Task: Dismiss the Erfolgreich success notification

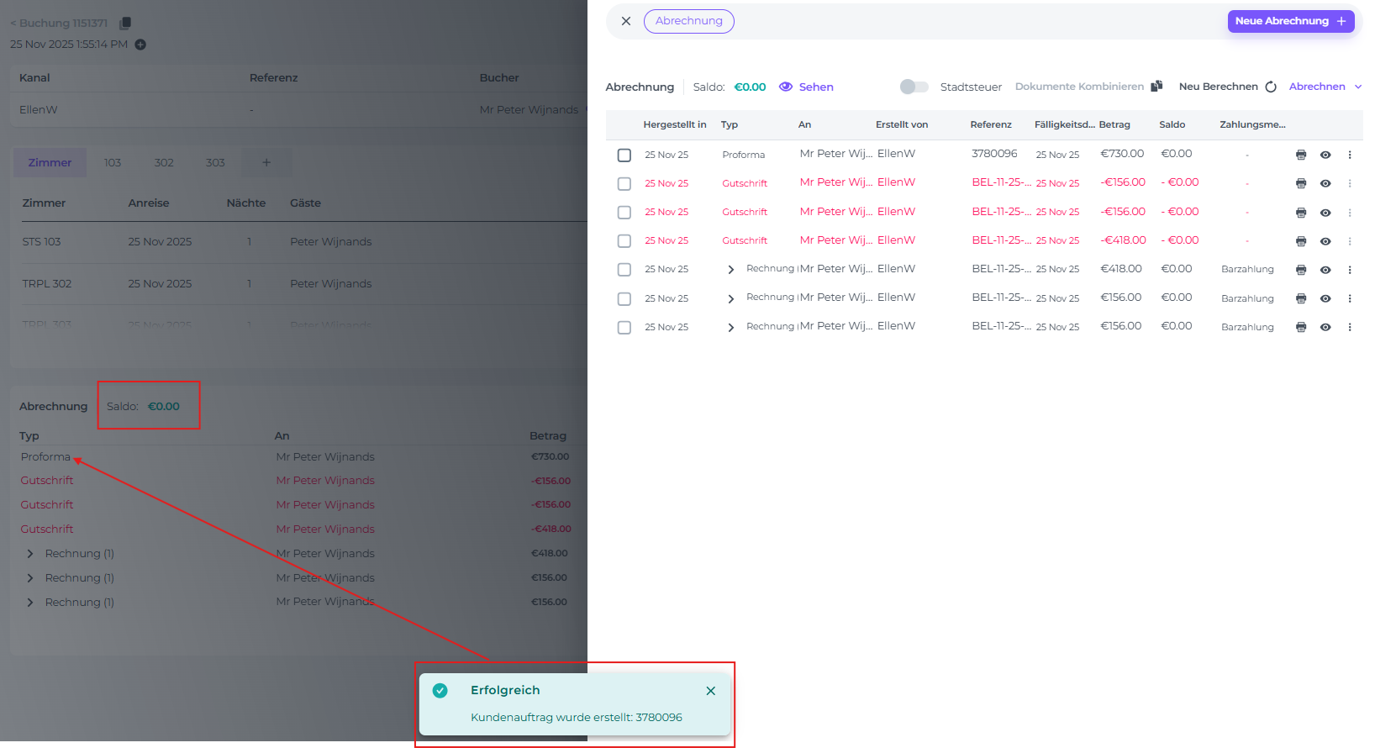Action: pyautogui.click(x=710, y=691)
